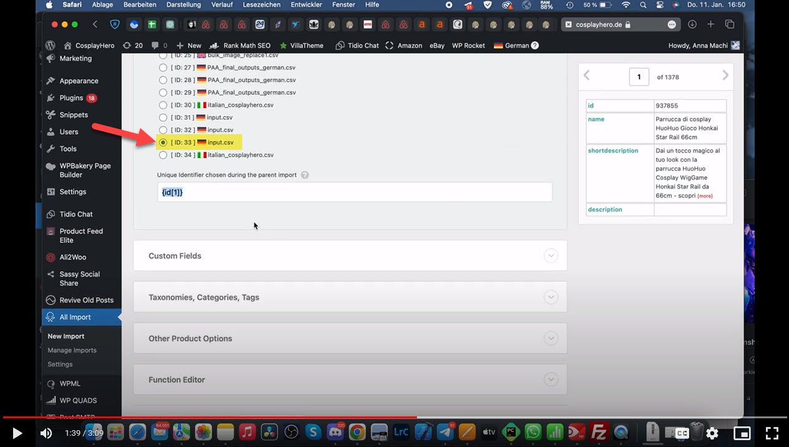Click the Unique Identifier input field
Screen dimensions: 789x447
pyautogui.click(x=355, y=192)
